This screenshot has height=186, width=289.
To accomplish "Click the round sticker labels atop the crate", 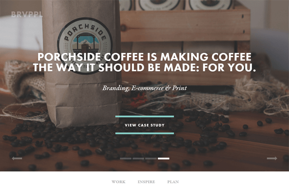I will click(x=184, y=5).
